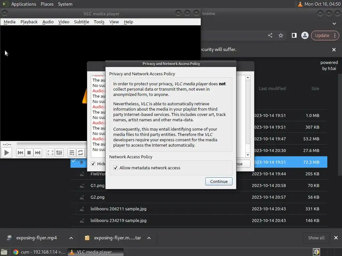Open the Playback menu in VLC

[x=29, y=22]
